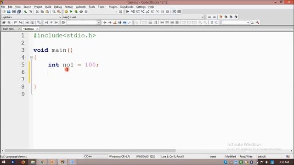Open the search text combo box arrow
This screenshot has height=165, width=294.
coord(99,22)
